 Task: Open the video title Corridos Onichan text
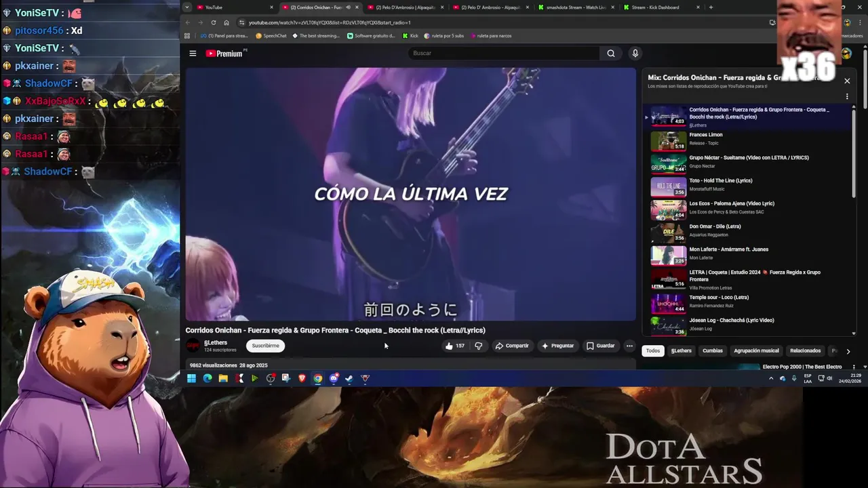tap(336, 330)
